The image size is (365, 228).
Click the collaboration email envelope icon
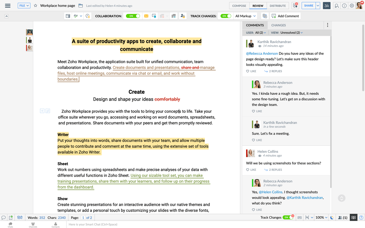(146, 16)
